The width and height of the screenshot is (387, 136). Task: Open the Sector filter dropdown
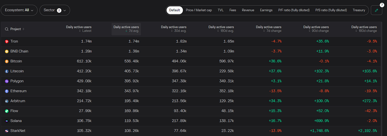click(55, 10)
